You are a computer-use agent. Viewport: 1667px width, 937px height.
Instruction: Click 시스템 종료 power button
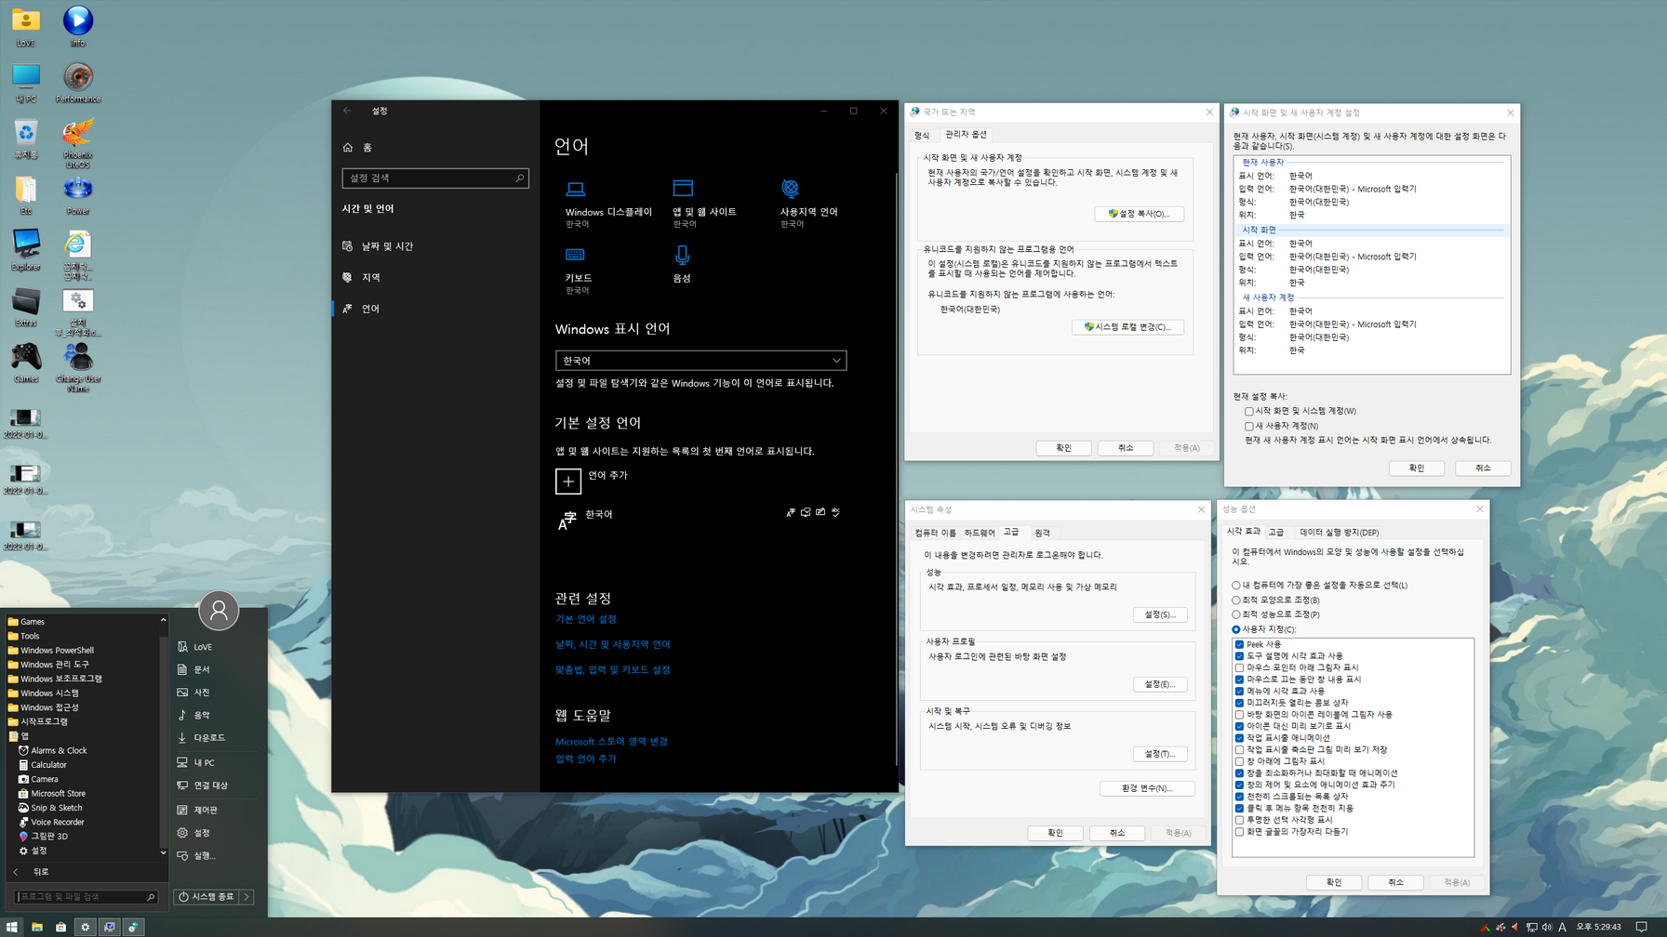click(207, 897)
